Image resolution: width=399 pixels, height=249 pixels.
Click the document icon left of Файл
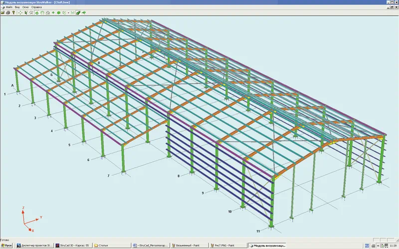point(3,7)
